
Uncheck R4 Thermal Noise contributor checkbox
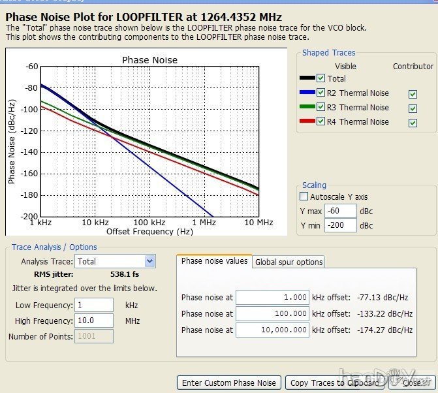click(413, 123)
